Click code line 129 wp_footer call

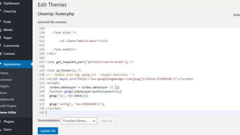[x=63, y=70]
